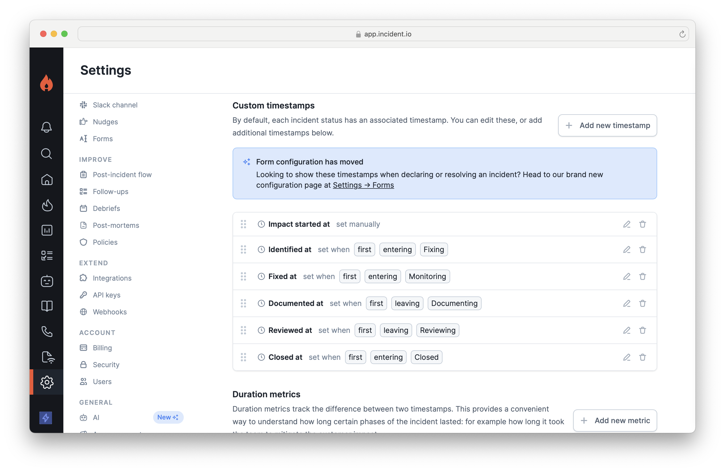Click drag handle on Documented at row

[243, 303]
